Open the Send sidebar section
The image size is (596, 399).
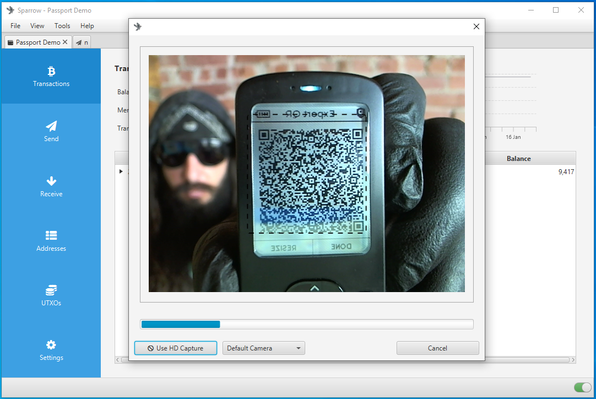click(51, 132)
